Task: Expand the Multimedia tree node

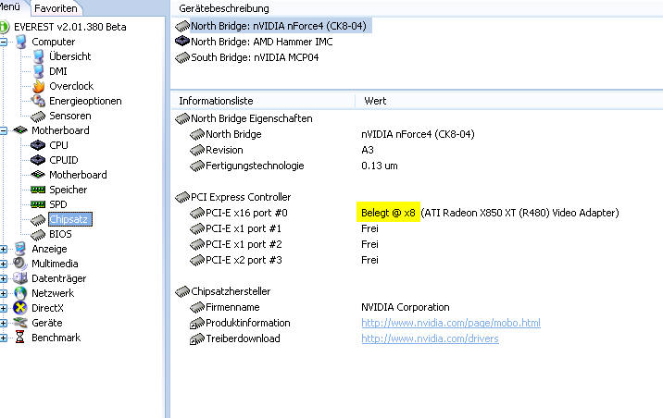Action: [4, 264]
